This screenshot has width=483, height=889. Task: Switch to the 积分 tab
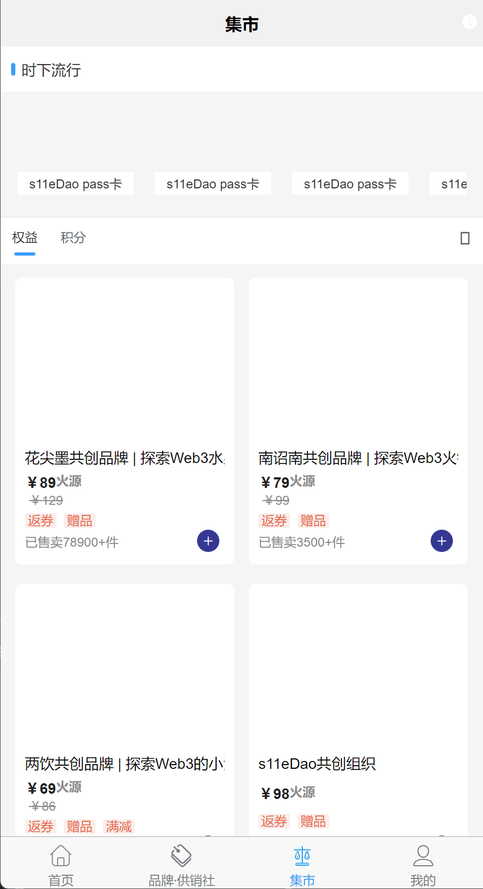(73, 238)
